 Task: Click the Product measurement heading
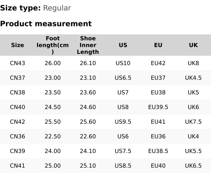click(x=46, y=24)
